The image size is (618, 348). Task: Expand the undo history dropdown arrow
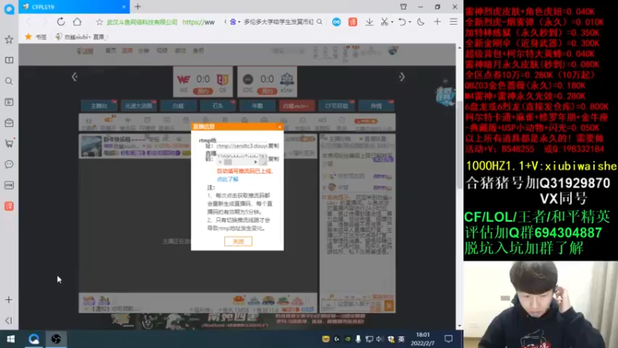[x=410, y=22]
